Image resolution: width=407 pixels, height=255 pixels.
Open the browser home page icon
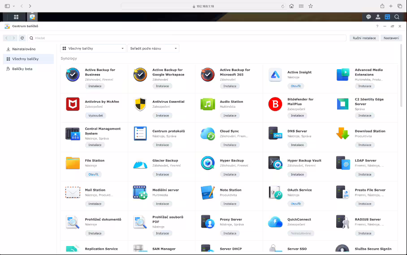pos(291,6)
